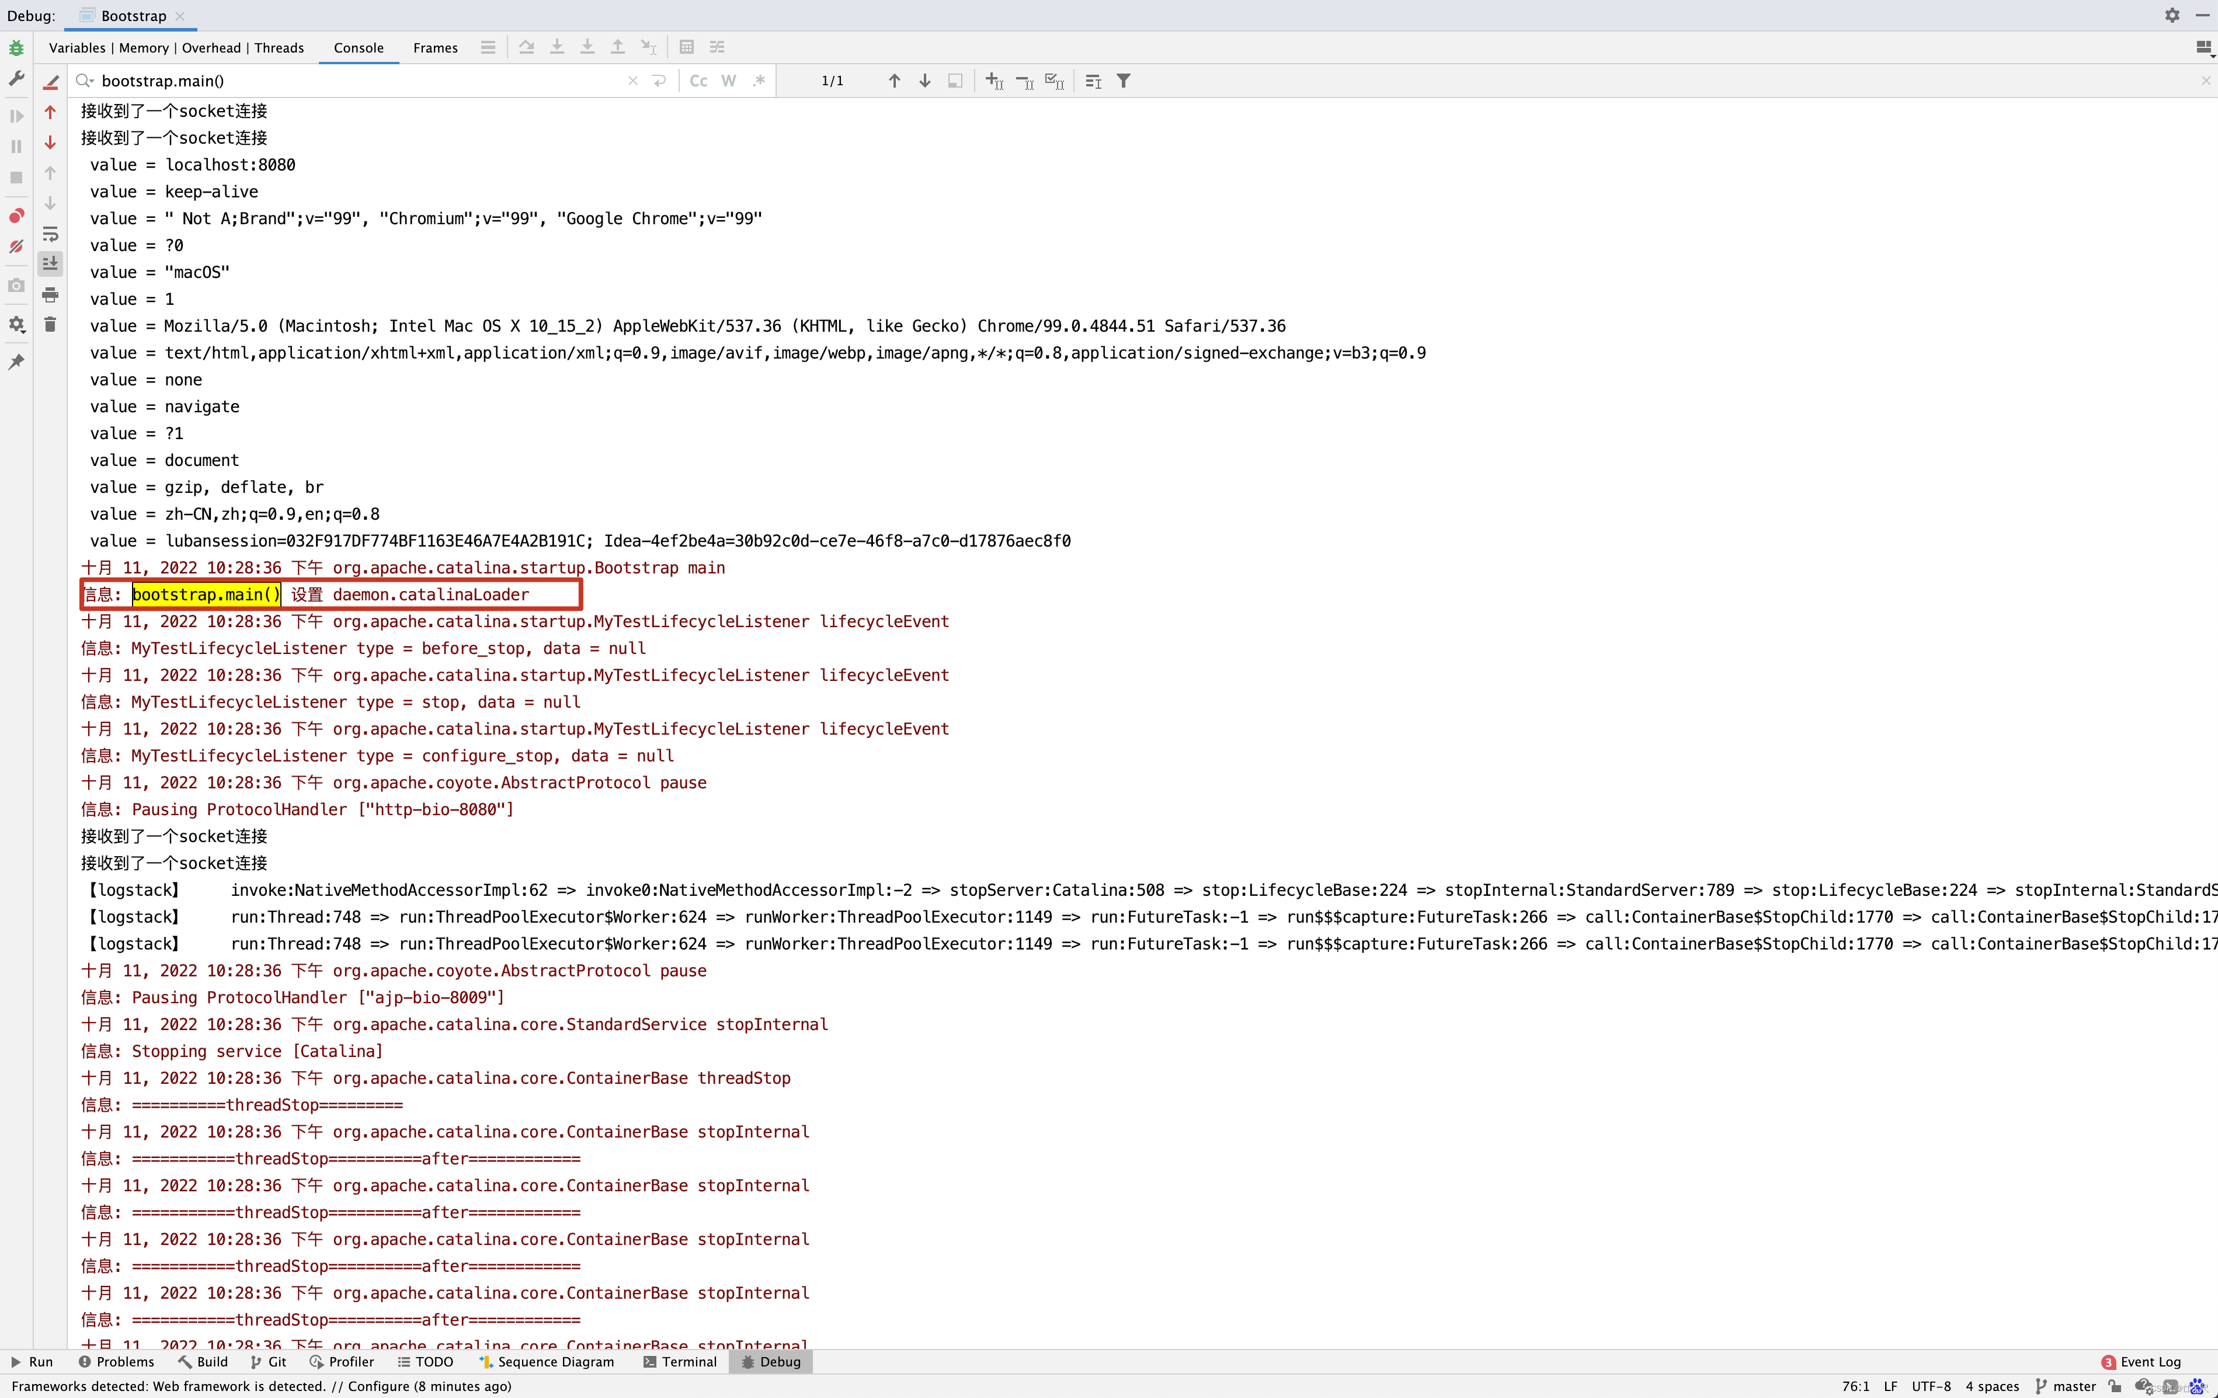This screenshot has height=1398, width=2218.
Task: Open the wrench modify run configuration icon
Action: 16,80
